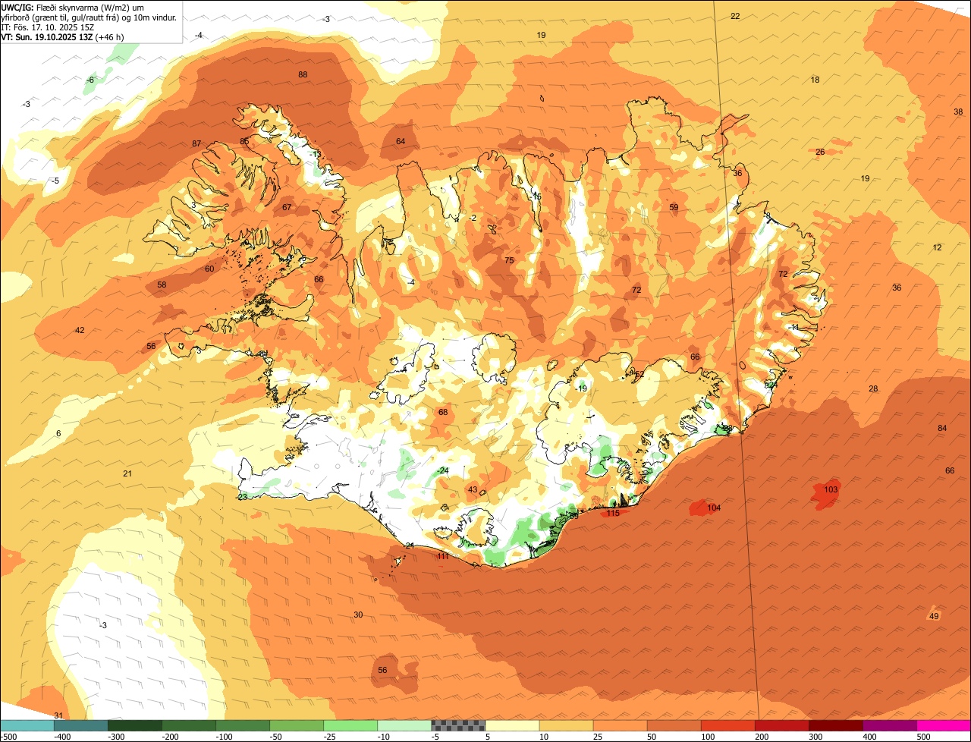Click the map value 104
Screen dimensions: 971x742
coord(714,508)
